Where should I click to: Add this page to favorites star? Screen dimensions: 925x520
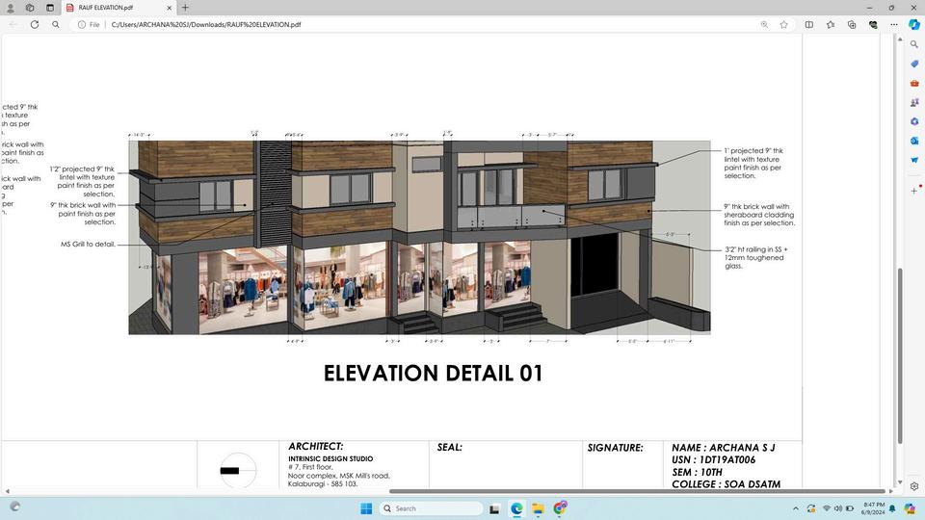coord(784,25)
